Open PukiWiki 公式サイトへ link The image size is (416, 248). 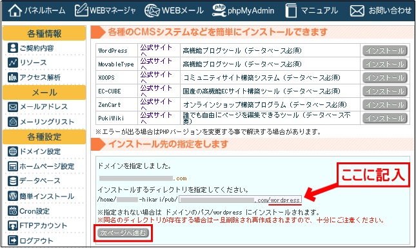(156, 118)
